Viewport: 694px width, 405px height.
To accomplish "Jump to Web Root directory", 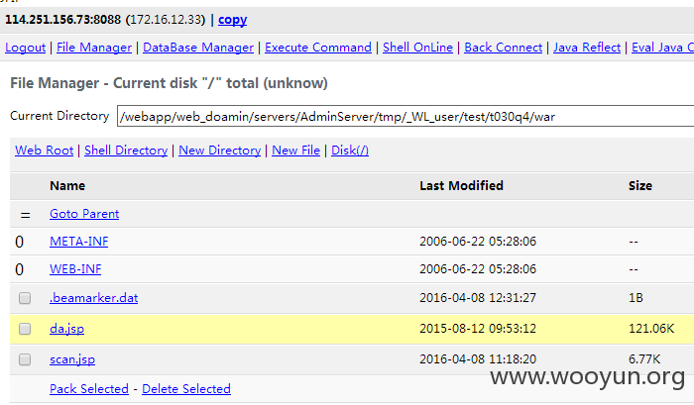I will tap(45, 151).
